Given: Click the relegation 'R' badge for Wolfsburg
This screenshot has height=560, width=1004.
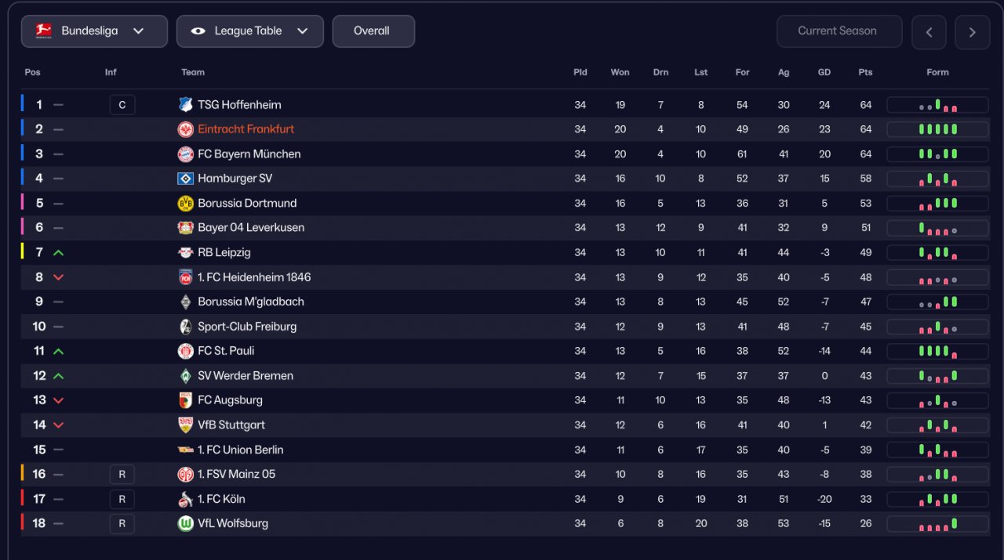Looking at the screenshot, I should coord(122,524).
